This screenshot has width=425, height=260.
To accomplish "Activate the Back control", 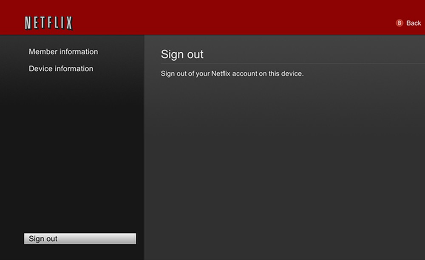I will (x=407, y=23).
